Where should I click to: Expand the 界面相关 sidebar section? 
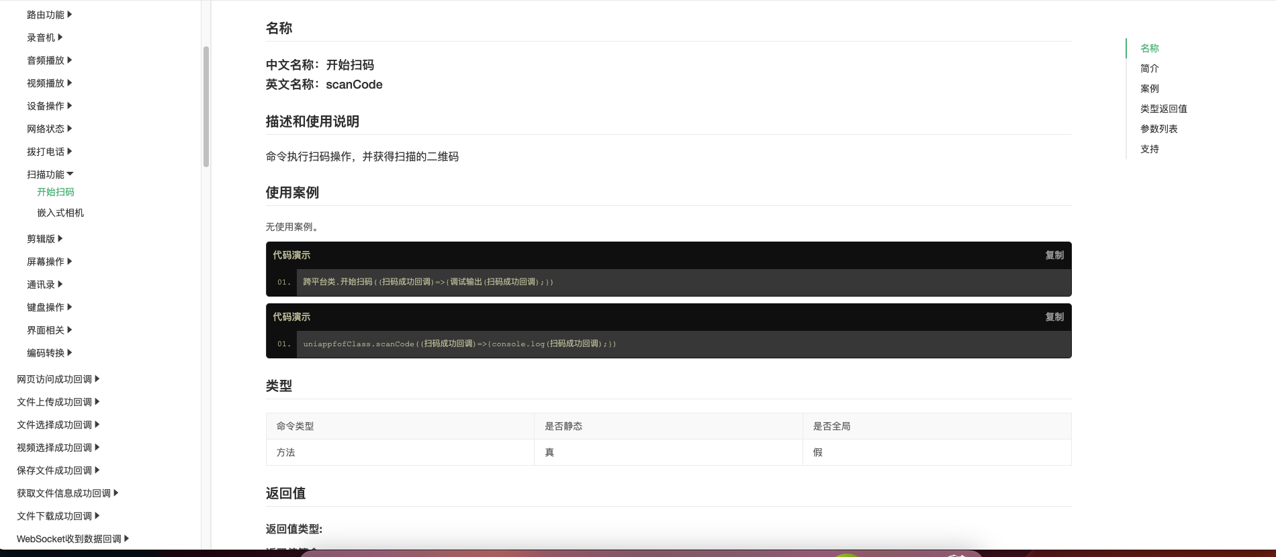coord(49,330)
